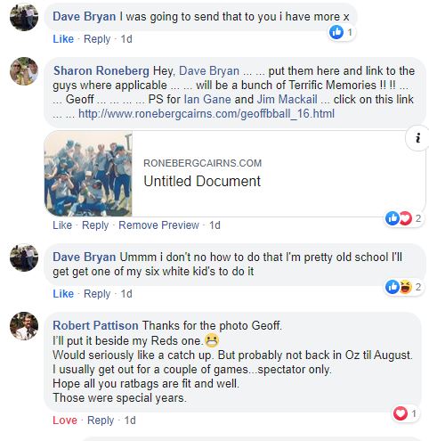Remove Preview from Sharon's link

tap(158, 225)
